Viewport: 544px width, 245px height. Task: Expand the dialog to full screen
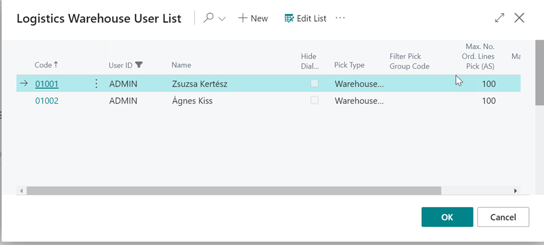[x=500, y=18]
